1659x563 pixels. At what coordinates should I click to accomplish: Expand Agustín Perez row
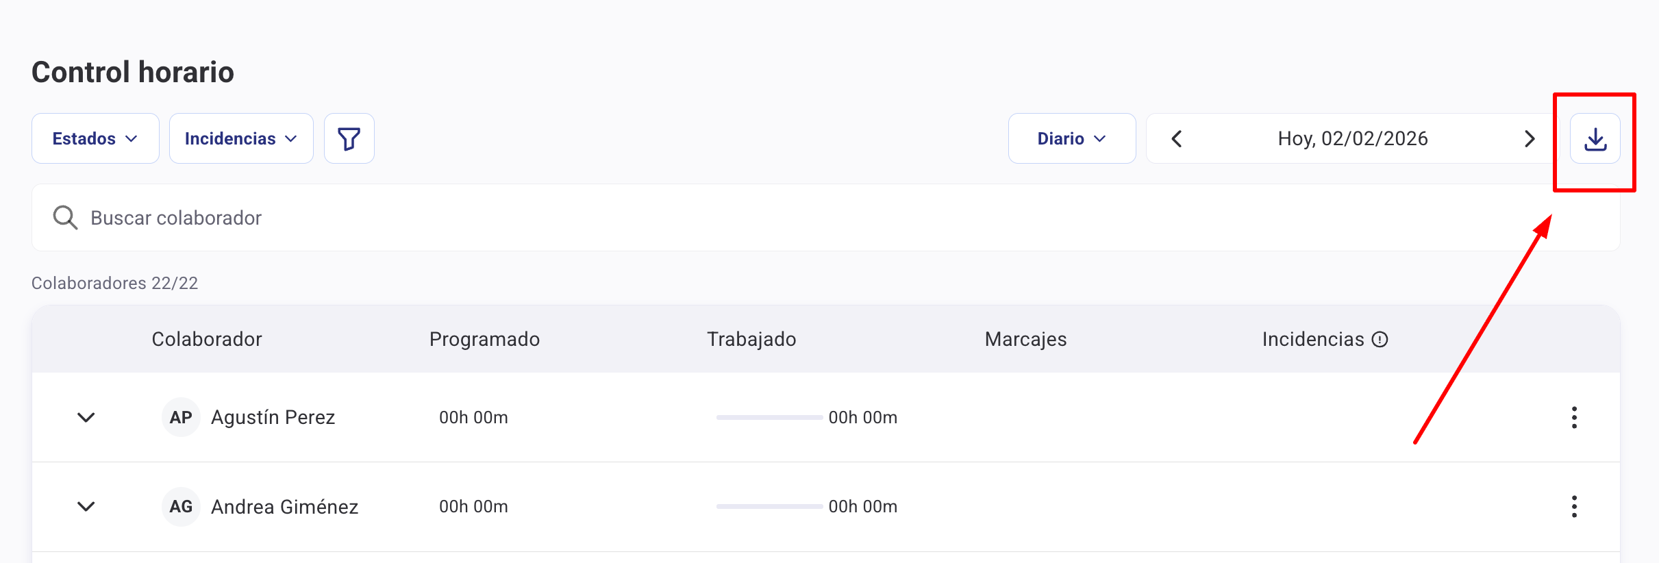coord(86,417)
